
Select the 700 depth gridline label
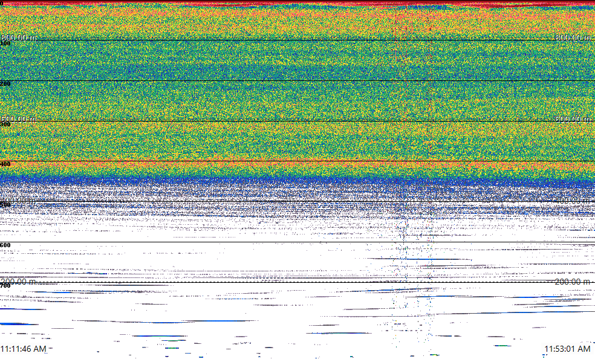(x=5, y=285)
